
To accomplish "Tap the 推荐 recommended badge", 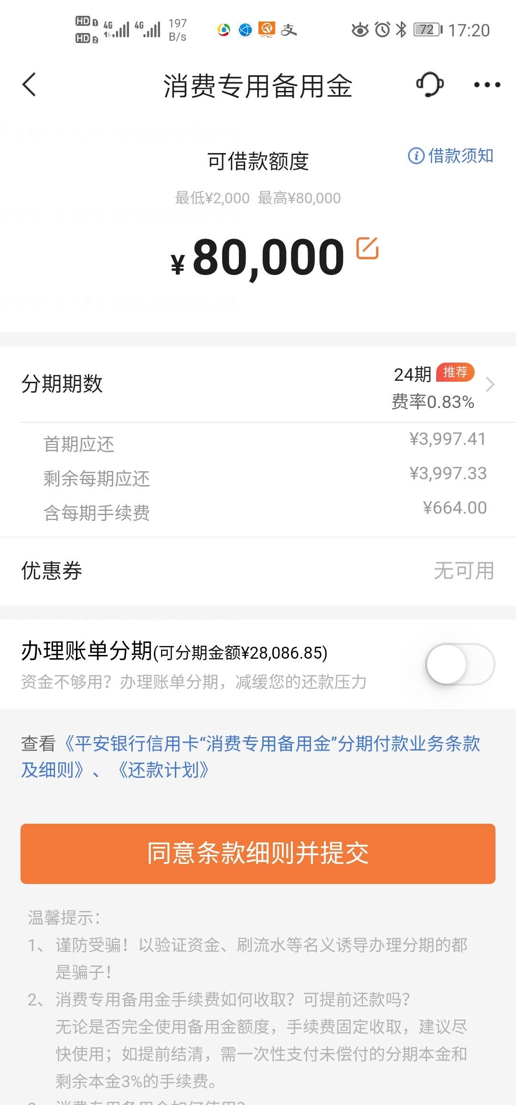I will coord(455,372).
